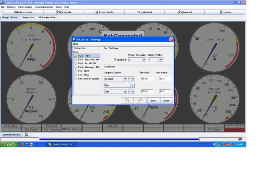Open the Data Logging menu
The height and width of the screenshot is (184, 277).
point(25,7)
